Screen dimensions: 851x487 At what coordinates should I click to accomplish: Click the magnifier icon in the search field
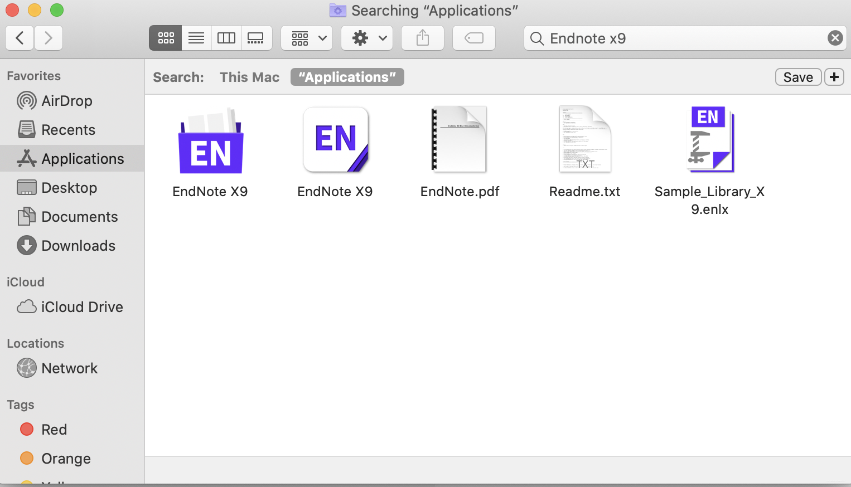click(537, 38)
